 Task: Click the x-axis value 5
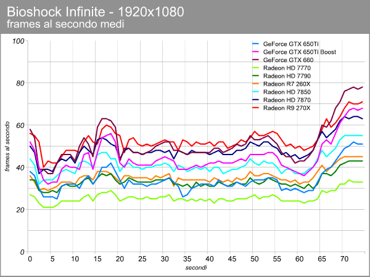tap(52, 259)
